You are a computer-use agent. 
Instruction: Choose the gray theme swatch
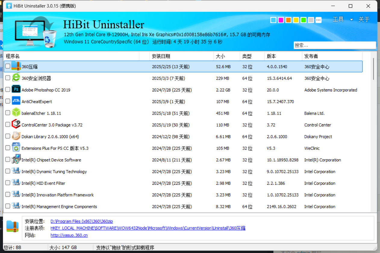pyautogui.click(x=311, y=20)
